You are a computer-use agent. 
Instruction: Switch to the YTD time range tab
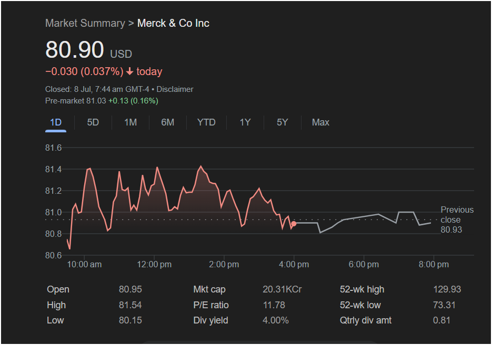click(x=206, y=122)
